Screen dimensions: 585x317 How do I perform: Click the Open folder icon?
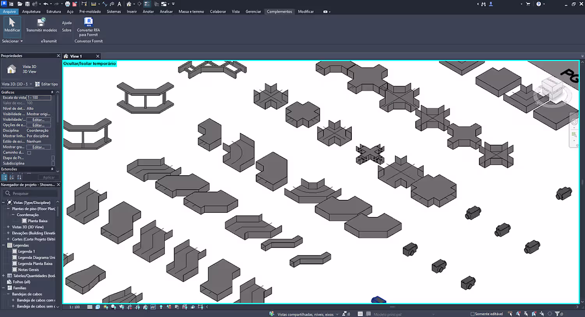pyautogui.click(x=19, y=4)
